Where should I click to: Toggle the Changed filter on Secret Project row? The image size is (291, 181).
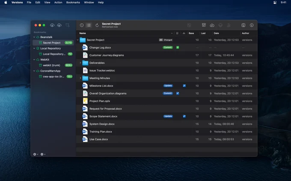pyautogui.click(x=168, y=40)
